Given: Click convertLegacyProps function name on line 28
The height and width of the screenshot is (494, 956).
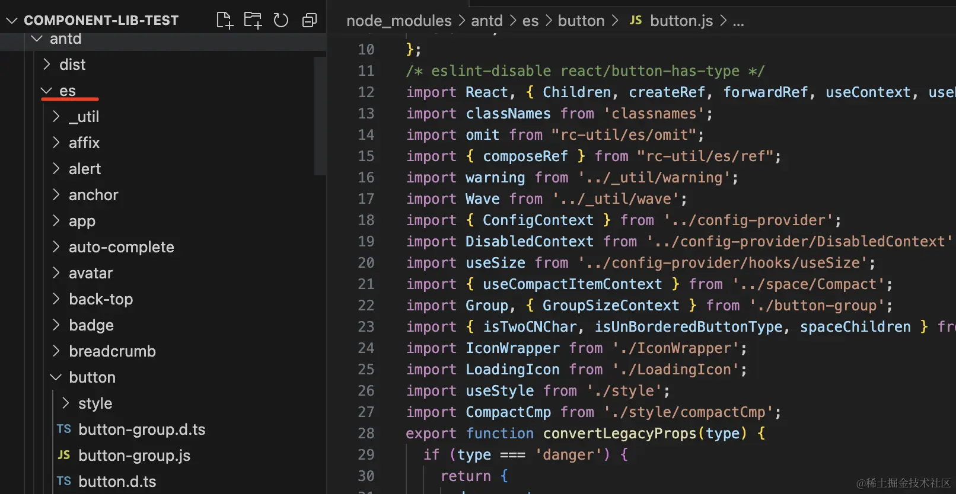Looking at the screenshot, I should tap(620, 434).
